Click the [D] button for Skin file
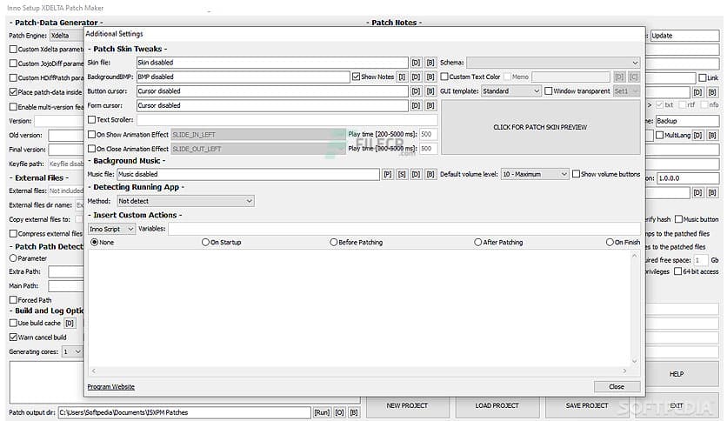This screenshot has height=421, width=727. 416,63
